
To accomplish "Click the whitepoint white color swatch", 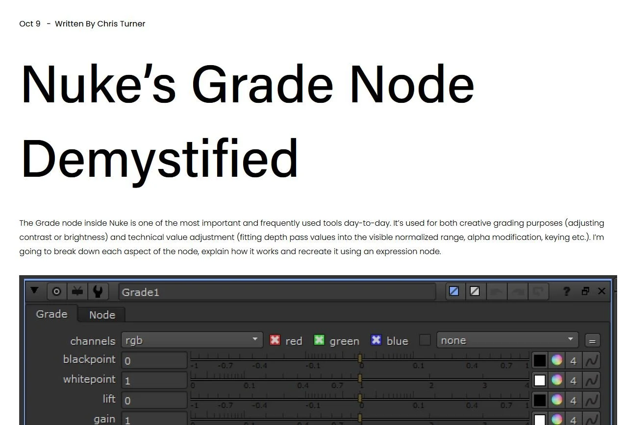I will point(540,380).
